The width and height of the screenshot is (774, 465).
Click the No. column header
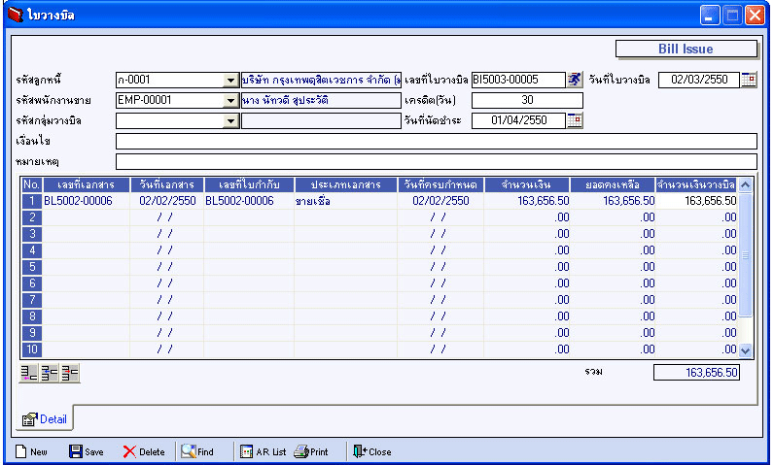pos(31,184)
